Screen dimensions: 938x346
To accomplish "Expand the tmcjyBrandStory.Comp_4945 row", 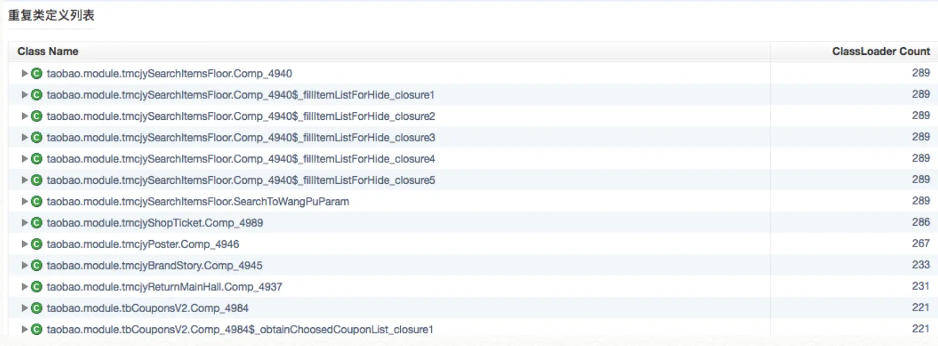I will point(24,265).
